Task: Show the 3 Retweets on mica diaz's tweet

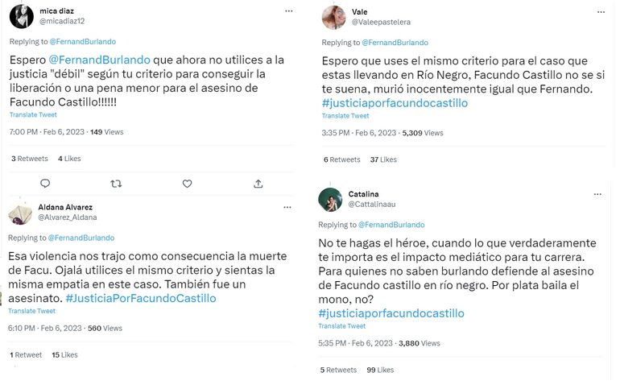Action: pos(30,159)
